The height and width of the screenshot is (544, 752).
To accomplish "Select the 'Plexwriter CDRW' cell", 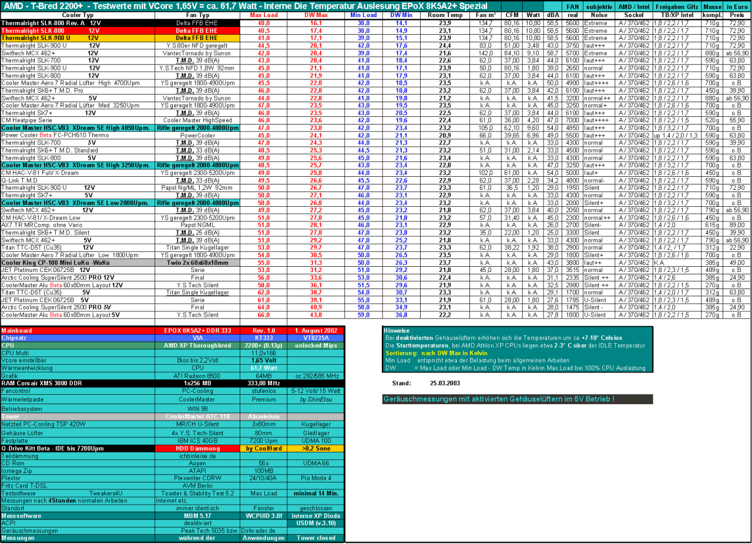I will point(197,478).
